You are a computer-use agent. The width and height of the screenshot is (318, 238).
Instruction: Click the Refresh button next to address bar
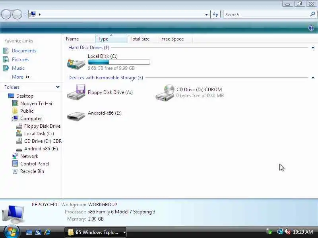pos(215,14)
